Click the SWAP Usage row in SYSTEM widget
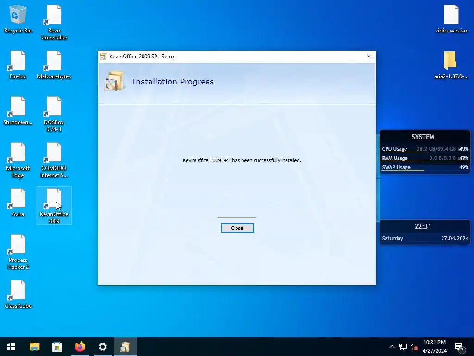The image size is (474, 356). 425,167
